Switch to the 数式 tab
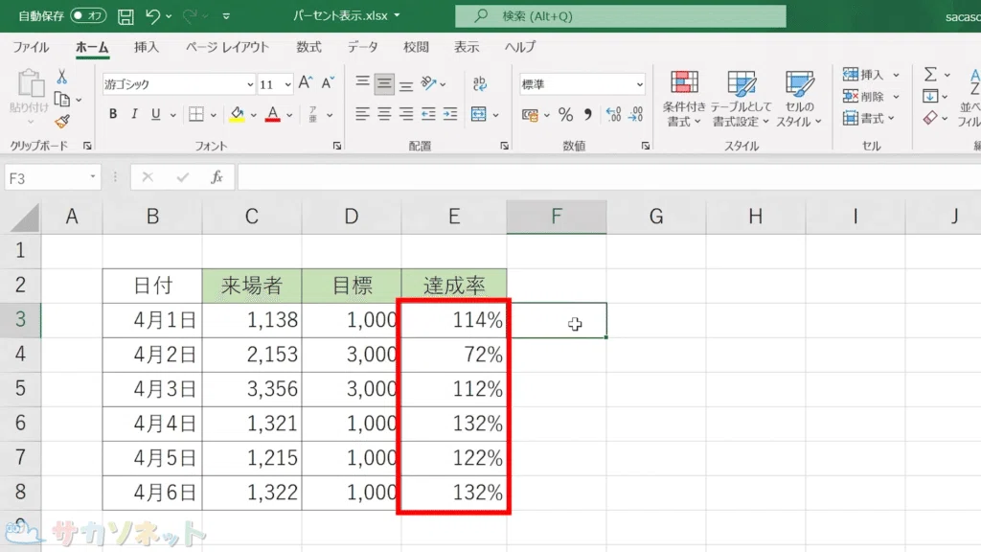The image size is (981, 552). pyautogui.click(x=308, y=47)
